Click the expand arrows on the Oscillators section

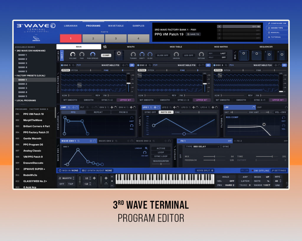pos(58,74)
